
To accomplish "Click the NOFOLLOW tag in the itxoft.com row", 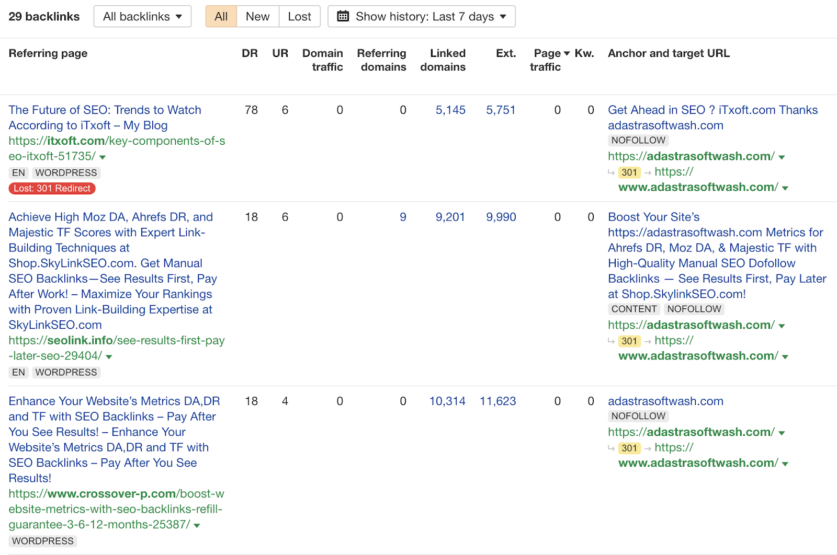I will (638, 140).
